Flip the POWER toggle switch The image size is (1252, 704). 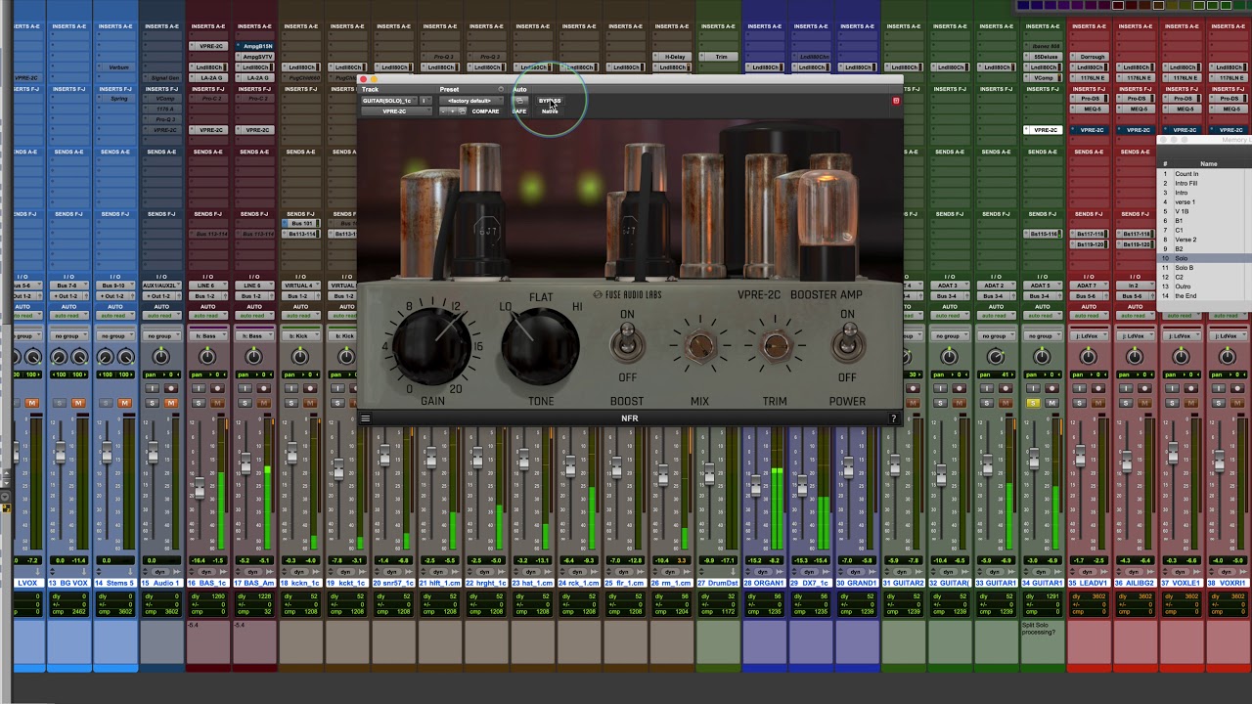coord(847,343)
